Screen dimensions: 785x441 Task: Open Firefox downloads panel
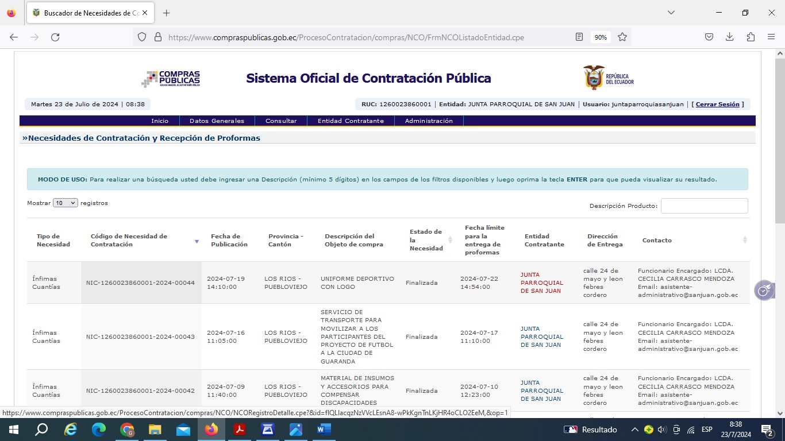(x=729, y=37)
